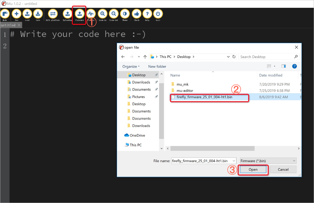Viewport: 314px width, 203px height.
Task: Expand the File name combo box arrow
Action: pos(234,161)
